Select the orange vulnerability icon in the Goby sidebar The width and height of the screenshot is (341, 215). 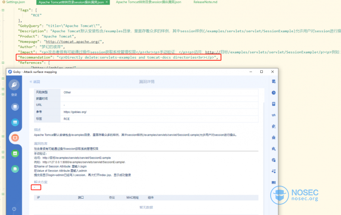pyautogui.click(x=15, y=138)
